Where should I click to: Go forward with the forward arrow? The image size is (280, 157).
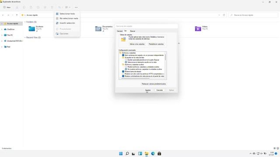pyautogui.click(x=8, y=15)
